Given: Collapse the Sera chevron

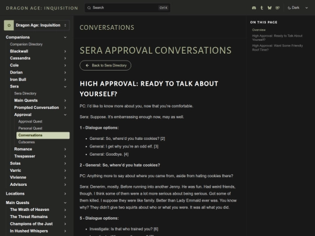Looking at the screenshot, I should tap(65, 87).
